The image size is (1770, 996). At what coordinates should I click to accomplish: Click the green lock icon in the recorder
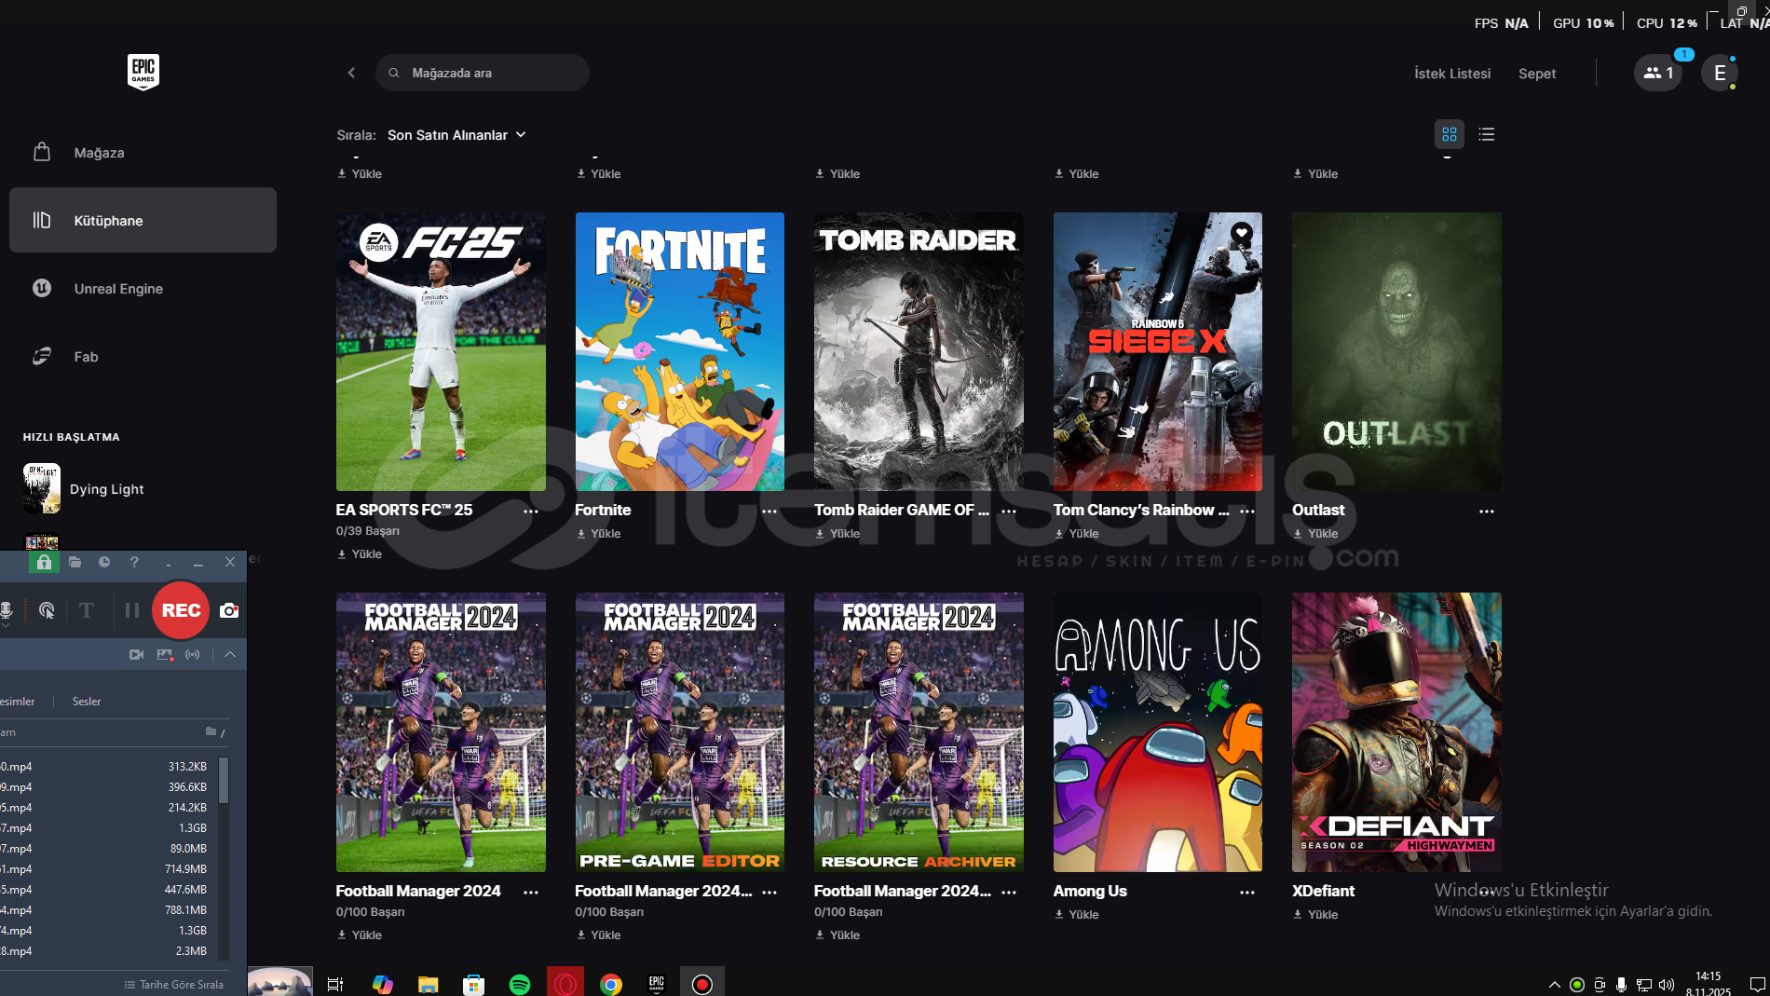click(x=44, y=562)
